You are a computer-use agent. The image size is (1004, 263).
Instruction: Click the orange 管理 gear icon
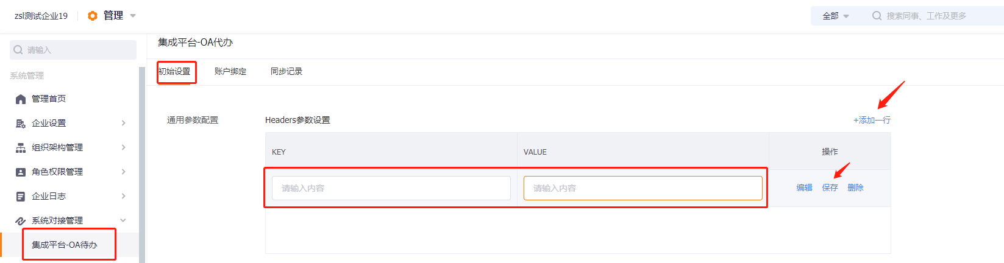(x=93, y=16)
